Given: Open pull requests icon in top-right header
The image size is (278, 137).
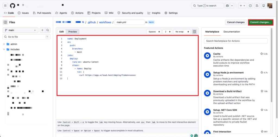Looking at the screenshot, I should (257, 5).
